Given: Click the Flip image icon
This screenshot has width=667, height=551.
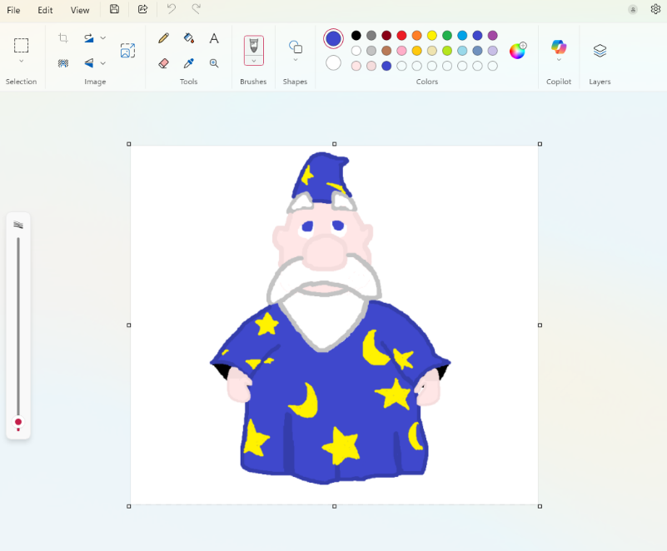Looking at the screenshot, I should tap(88, 63).
